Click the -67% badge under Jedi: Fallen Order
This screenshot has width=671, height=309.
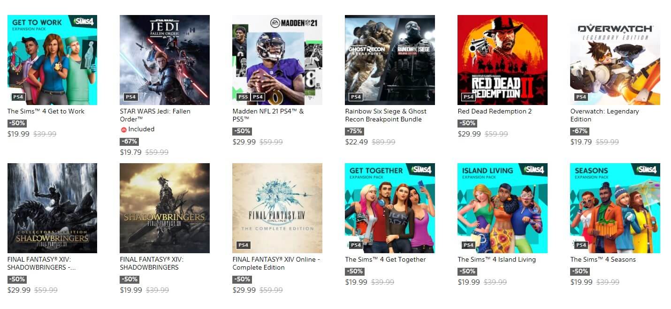pos(130,142)
